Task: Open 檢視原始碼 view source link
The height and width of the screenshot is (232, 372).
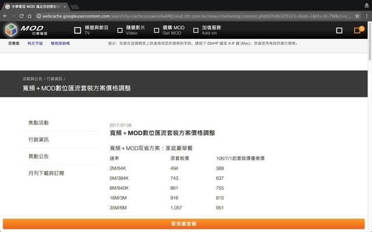Action: pyautogui.click(x=60, y=43)
